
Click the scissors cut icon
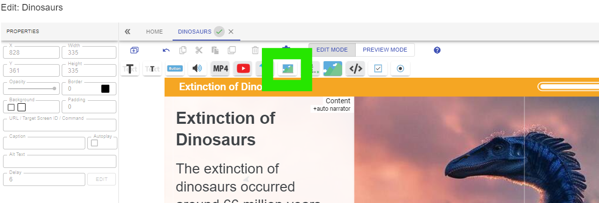click(x=199, y=50)
